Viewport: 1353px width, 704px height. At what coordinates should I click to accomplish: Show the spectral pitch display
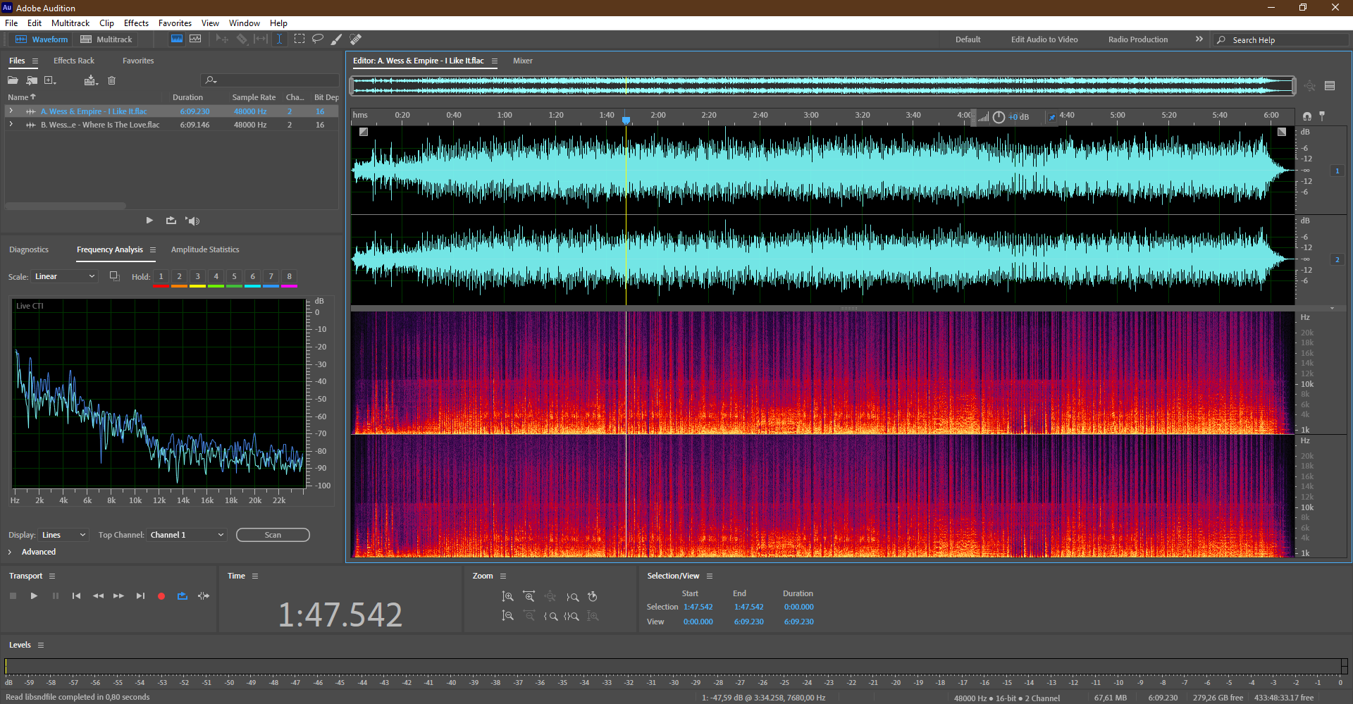(195, 39)
